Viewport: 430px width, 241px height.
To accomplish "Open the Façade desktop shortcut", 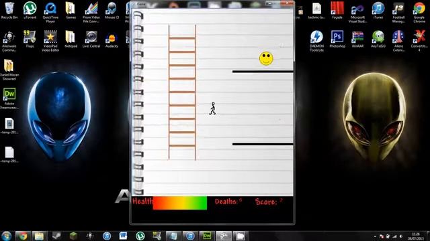I will point(337,11).
